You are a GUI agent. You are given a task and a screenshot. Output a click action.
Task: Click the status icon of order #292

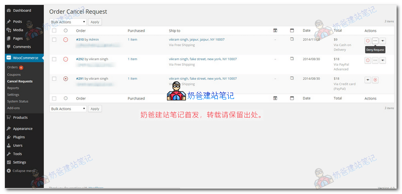coord(66,59)
